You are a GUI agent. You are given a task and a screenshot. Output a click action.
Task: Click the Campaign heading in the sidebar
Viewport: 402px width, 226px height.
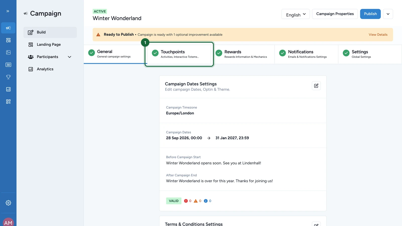(x=45, y=14)
